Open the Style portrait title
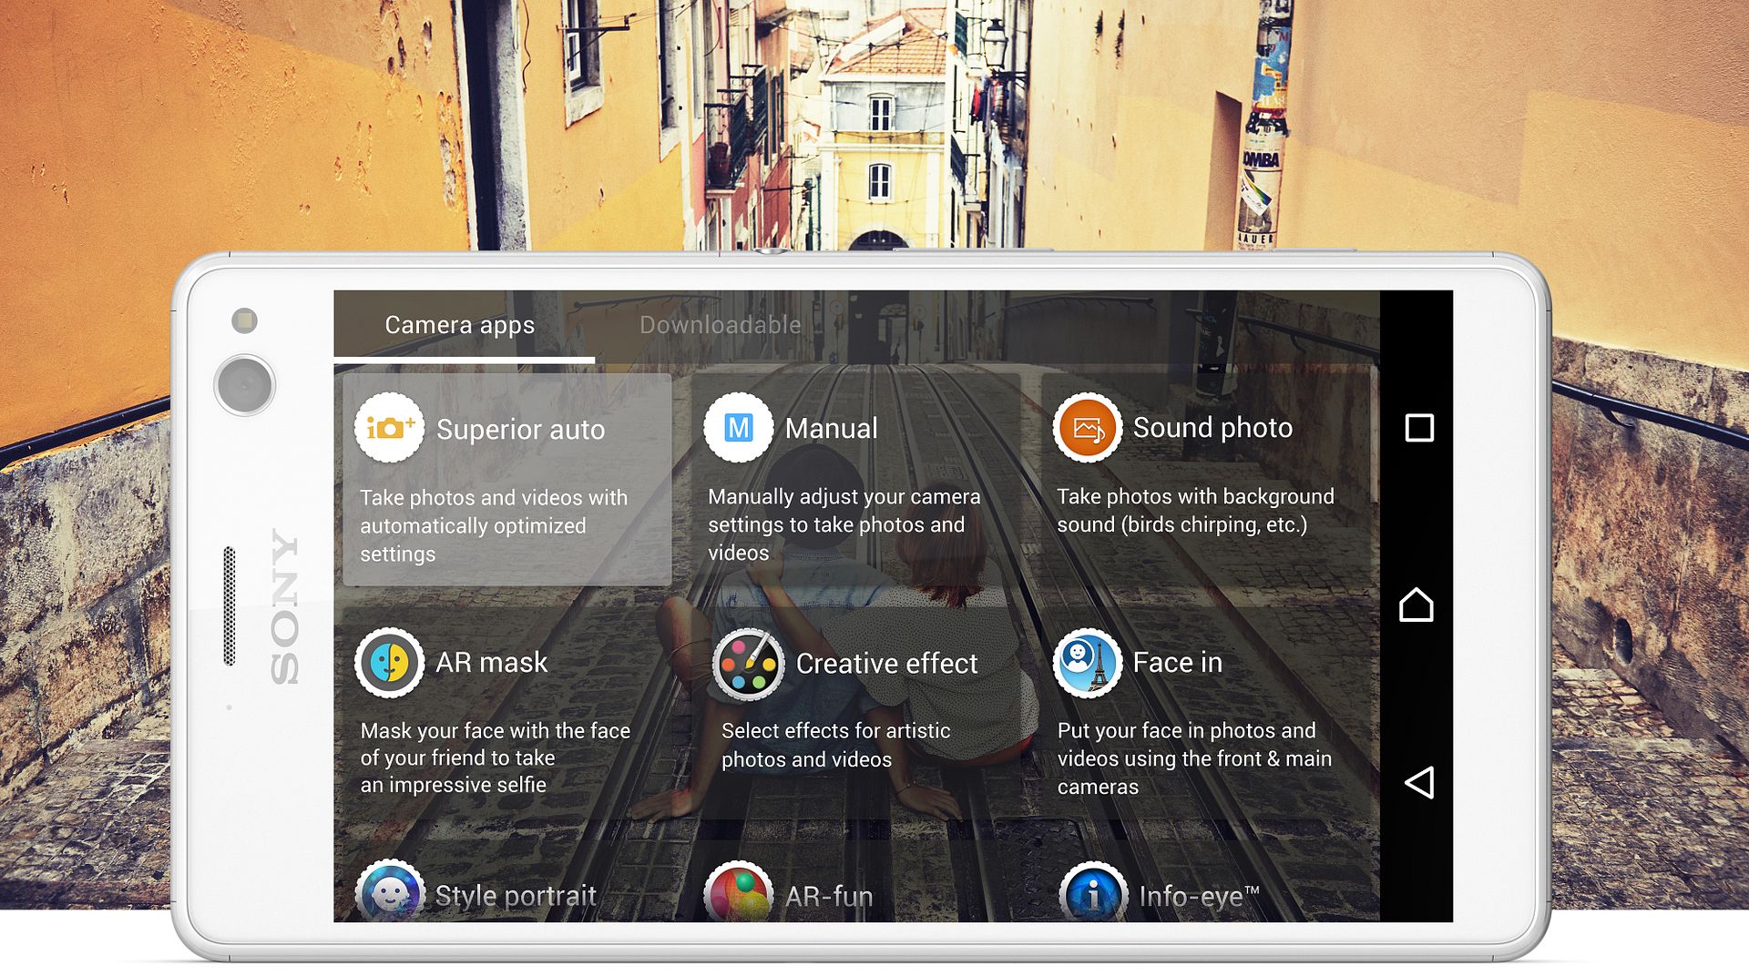The image size is (1749, 976). [x=516, y=896]
